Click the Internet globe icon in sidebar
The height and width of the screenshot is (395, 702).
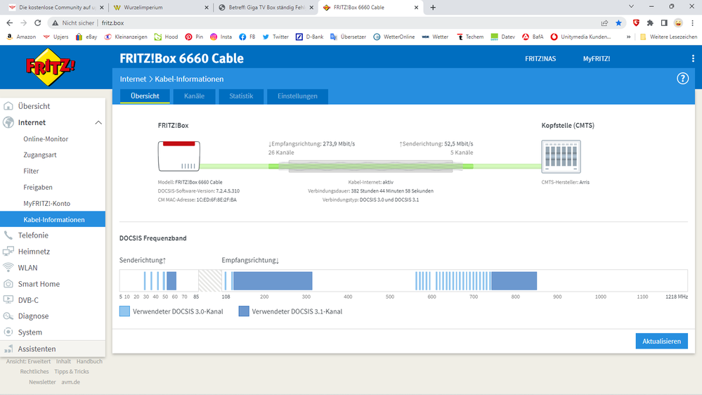point(8,122)
